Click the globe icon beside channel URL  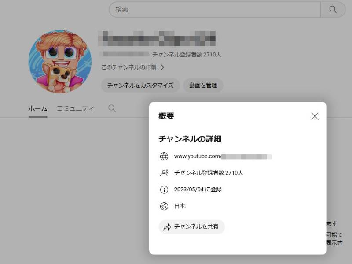164,156
